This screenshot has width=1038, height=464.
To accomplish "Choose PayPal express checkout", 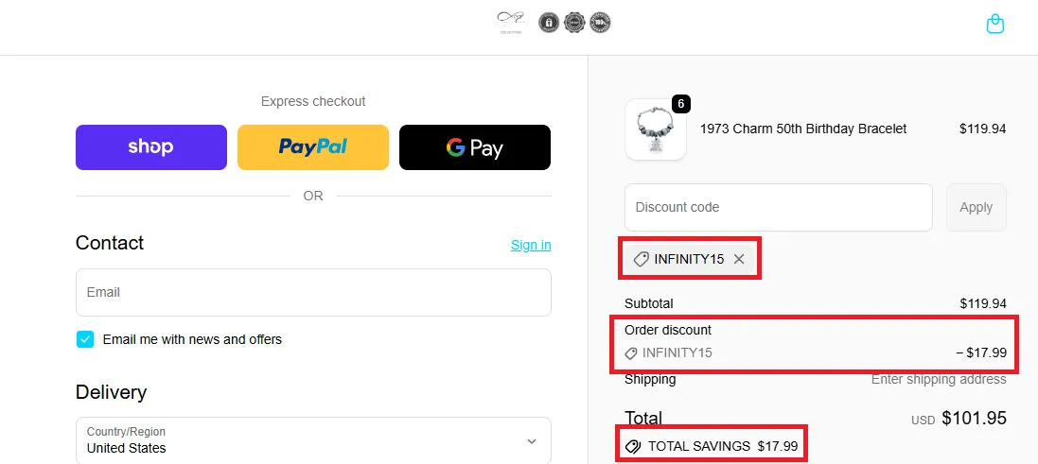I will pyautogui.click(x=313, y=147).
